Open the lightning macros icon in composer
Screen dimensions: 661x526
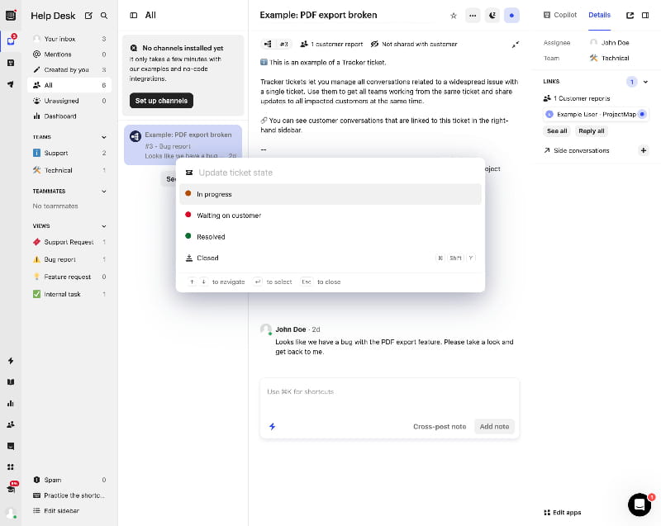click(273, 426)
